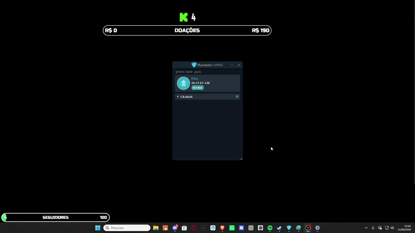This screenshot has width=415, height=233.
Task: Open Discord from the taskbar
Action: 175,228
